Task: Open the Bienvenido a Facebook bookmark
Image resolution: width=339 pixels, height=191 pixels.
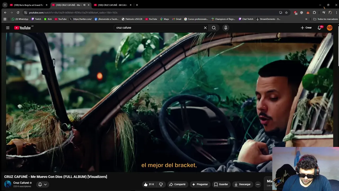Action: click(x=106, y=19)
